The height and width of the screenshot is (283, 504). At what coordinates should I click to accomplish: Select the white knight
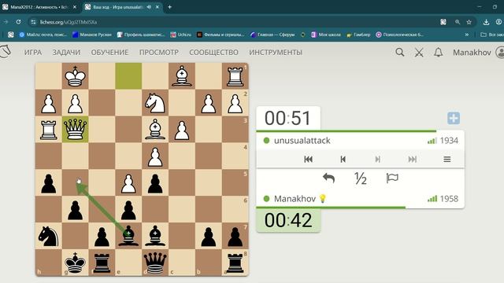coord(155,103)
